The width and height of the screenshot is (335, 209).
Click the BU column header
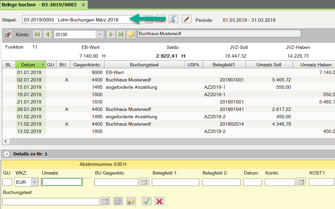point(63,65)
